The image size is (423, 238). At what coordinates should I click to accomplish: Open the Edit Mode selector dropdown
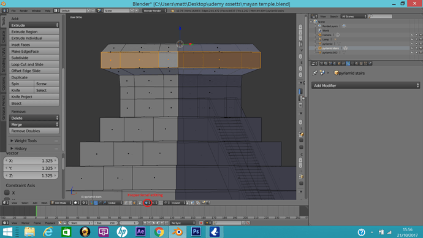pyautogui.click(x=61, y=202)
